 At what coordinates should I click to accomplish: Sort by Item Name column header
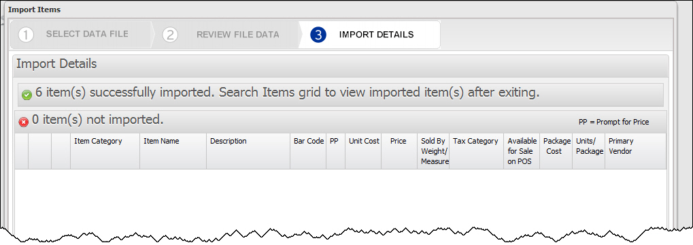173,151
